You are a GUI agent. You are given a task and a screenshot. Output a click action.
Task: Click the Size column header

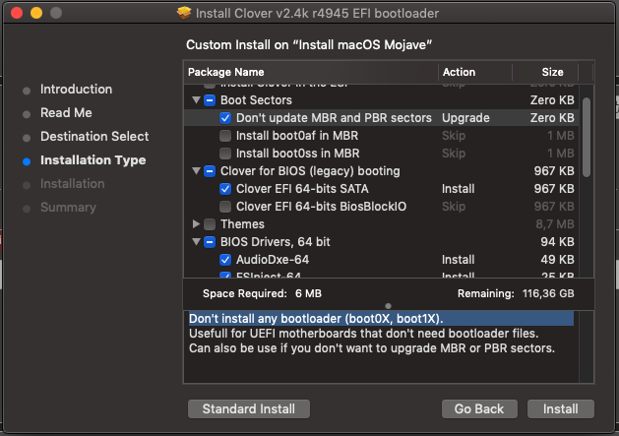pos(545,72)
